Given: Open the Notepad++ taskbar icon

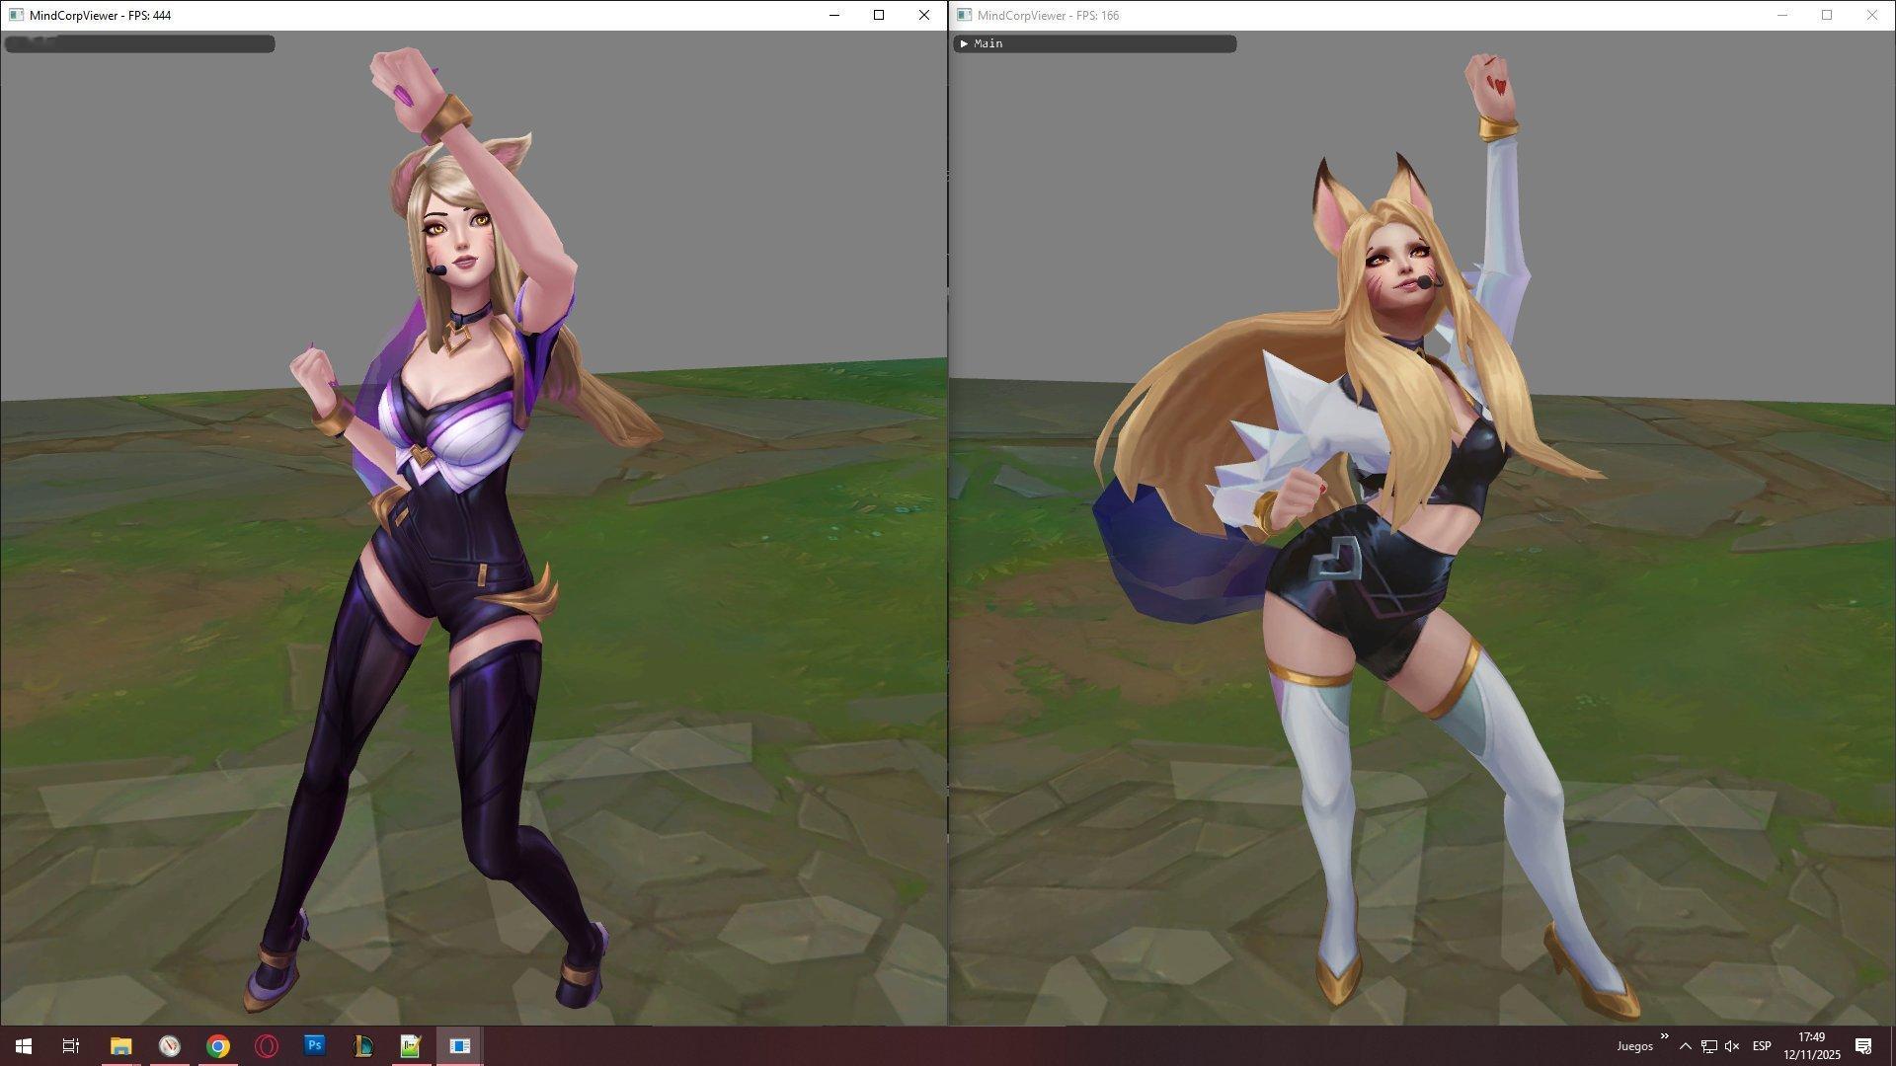Looking at the screenshot, I should [411, 1045].
